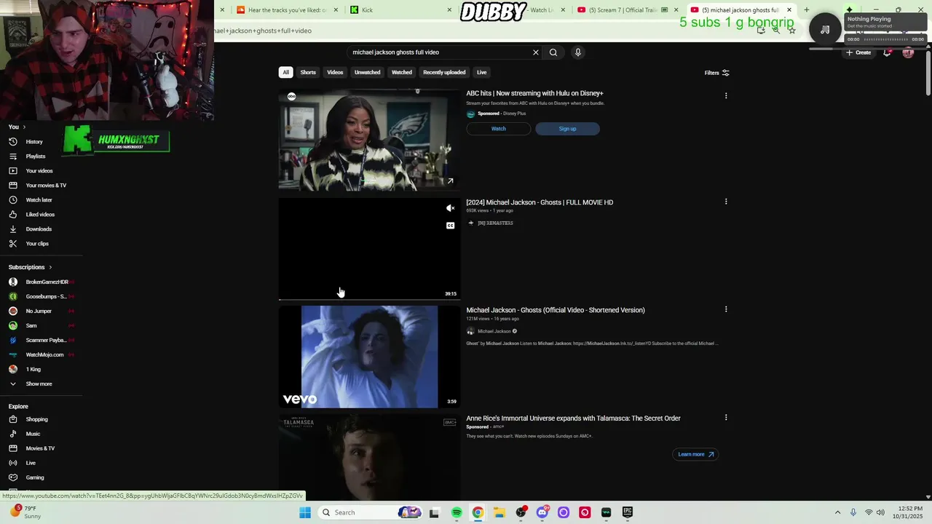Open Downloads in the sidebar
Viewport: 932px width, 524px height.
point(39,229)
